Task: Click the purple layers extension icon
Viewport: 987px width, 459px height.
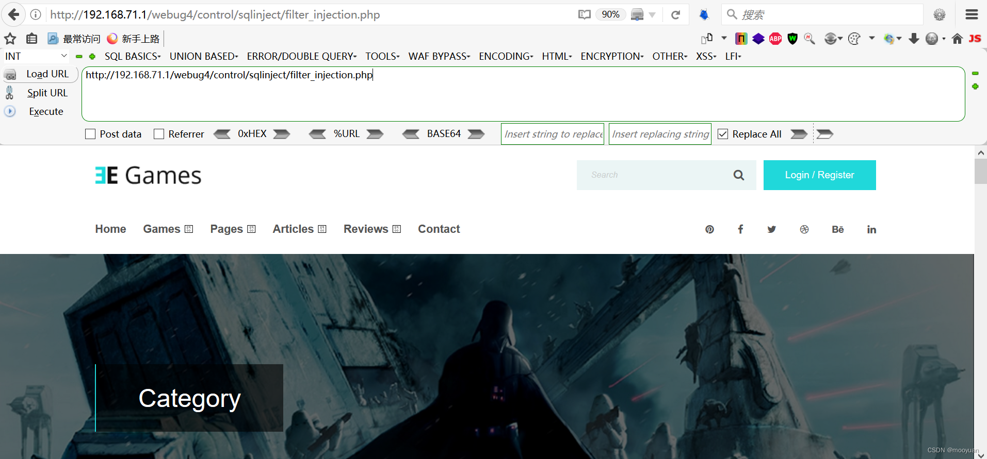Action: (758, 39)
